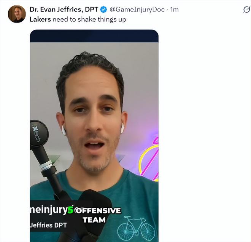Click the pink and yellow neon sign
This screenshot has height=242, width=251.
(x=149, y=159)
